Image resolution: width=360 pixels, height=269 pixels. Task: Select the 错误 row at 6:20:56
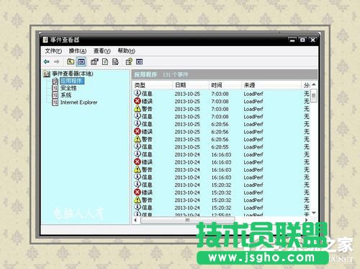click(x=222, y=131)
